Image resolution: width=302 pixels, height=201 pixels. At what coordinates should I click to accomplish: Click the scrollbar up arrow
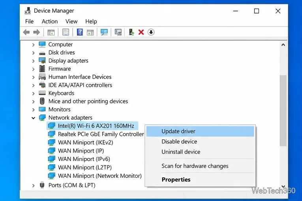pos(283,45)
